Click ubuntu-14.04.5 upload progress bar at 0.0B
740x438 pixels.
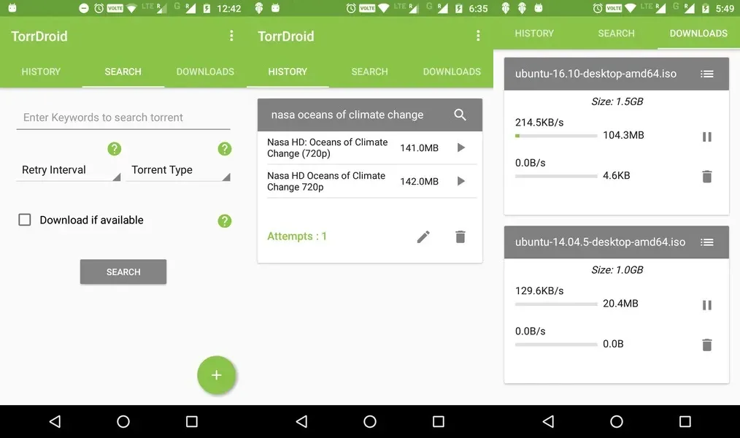556,345
